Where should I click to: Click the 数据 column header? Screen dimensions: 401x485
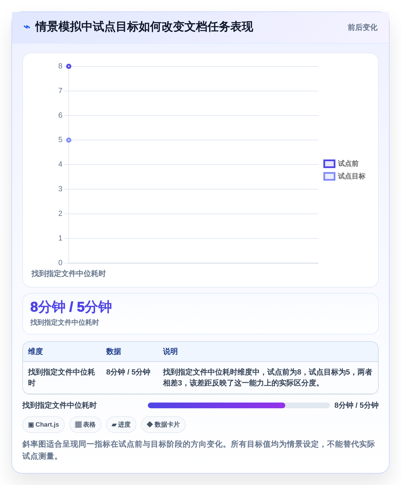point(114,352)
